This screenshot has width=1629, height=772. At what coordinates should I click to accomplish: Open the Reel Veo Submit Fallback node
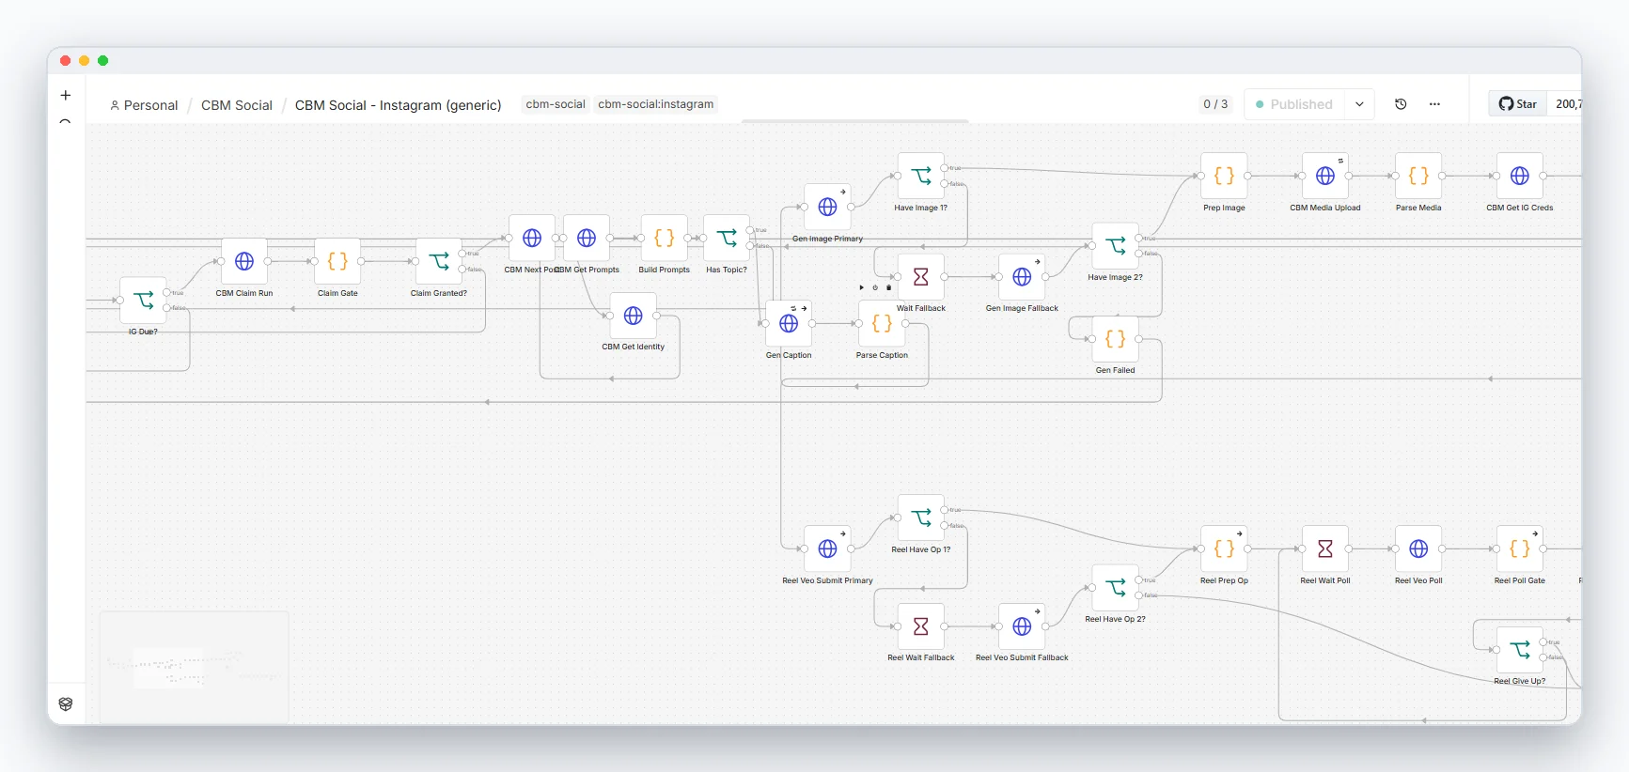click(1022, 626)
